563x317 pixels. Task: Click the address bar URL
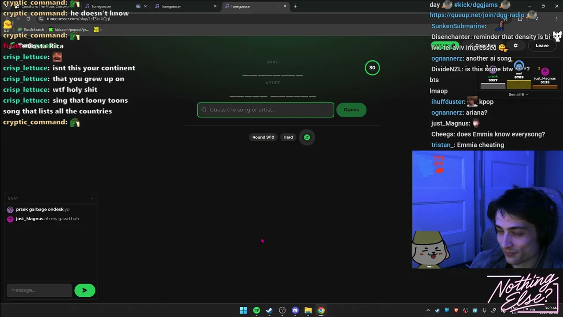point(79,19)
